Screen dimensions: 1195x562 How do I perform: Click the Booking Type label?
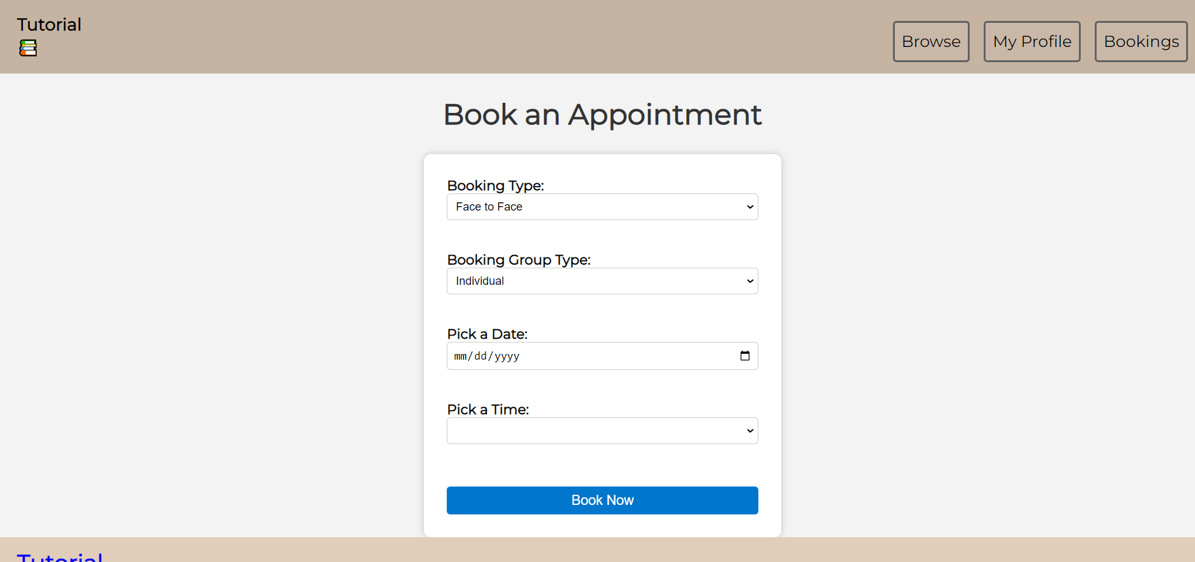pyautogui.click(x=496, y=186)
